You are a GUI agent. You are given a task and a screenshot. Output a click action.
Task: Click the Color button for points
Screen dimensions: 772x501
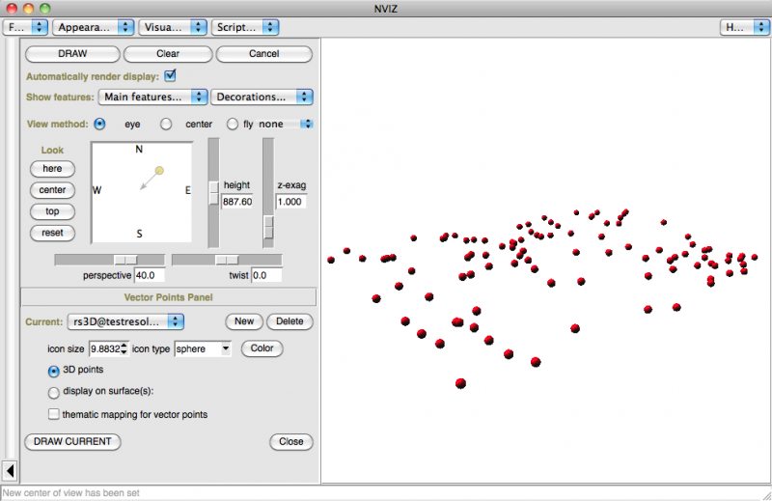(262, 348)
